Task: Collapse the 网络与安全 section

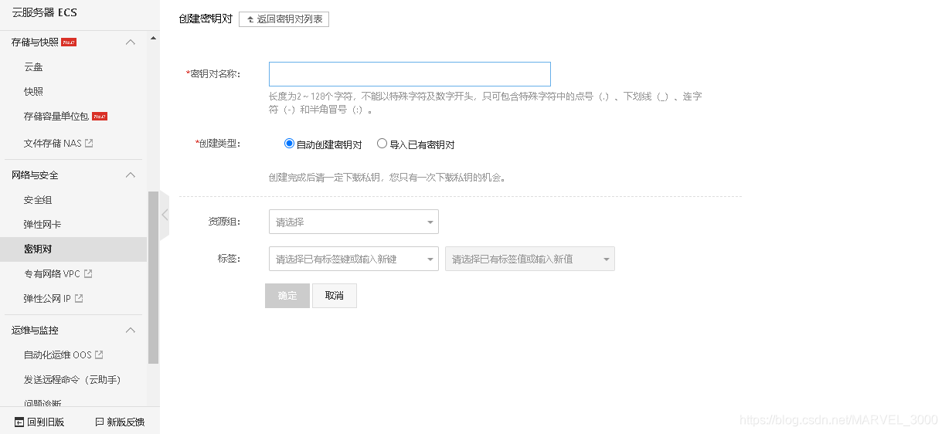Action: point(131,175)
